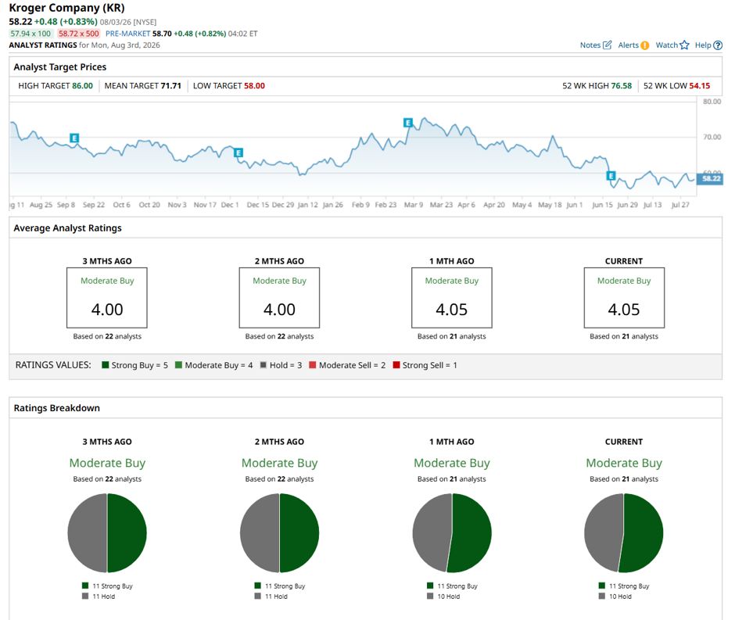Click the Ratings Breakdown heading
735x620 pixels.
point(57,408)
